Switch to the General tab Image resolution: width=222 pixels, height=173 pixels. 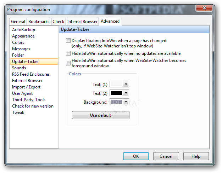18,22
